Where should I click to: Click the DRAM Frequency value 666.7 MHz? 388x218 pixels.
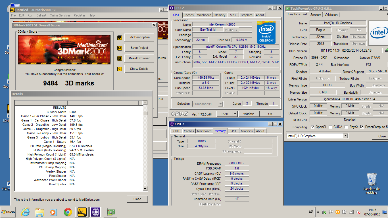[x=237, y=163]
